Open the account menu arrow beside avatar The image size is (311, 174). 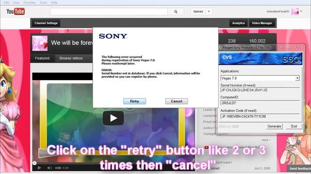click(301, 12)
